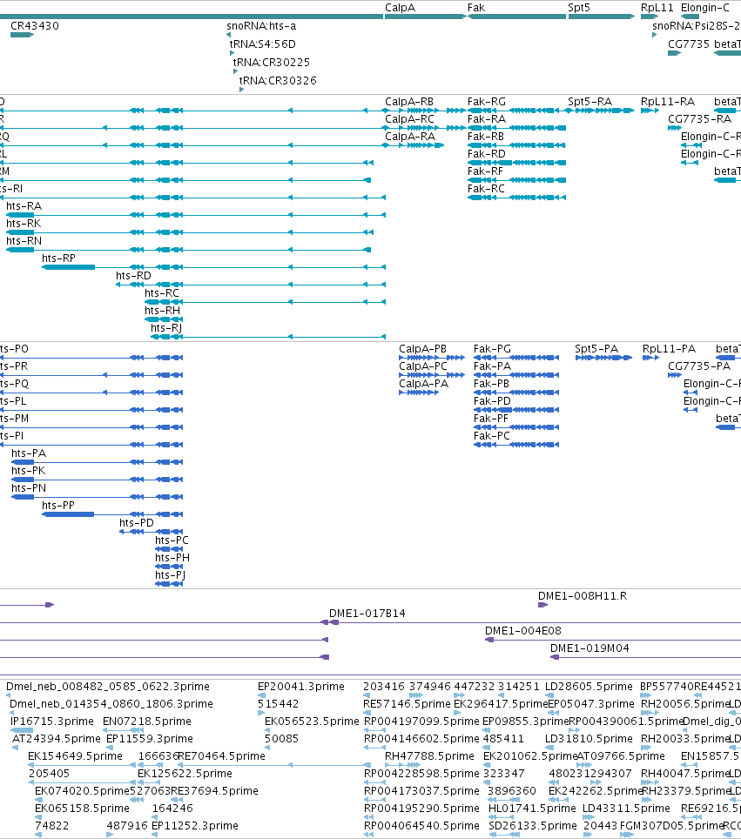
Task: Click RpL11-RA transcript label
Action: tap(668, 102)
